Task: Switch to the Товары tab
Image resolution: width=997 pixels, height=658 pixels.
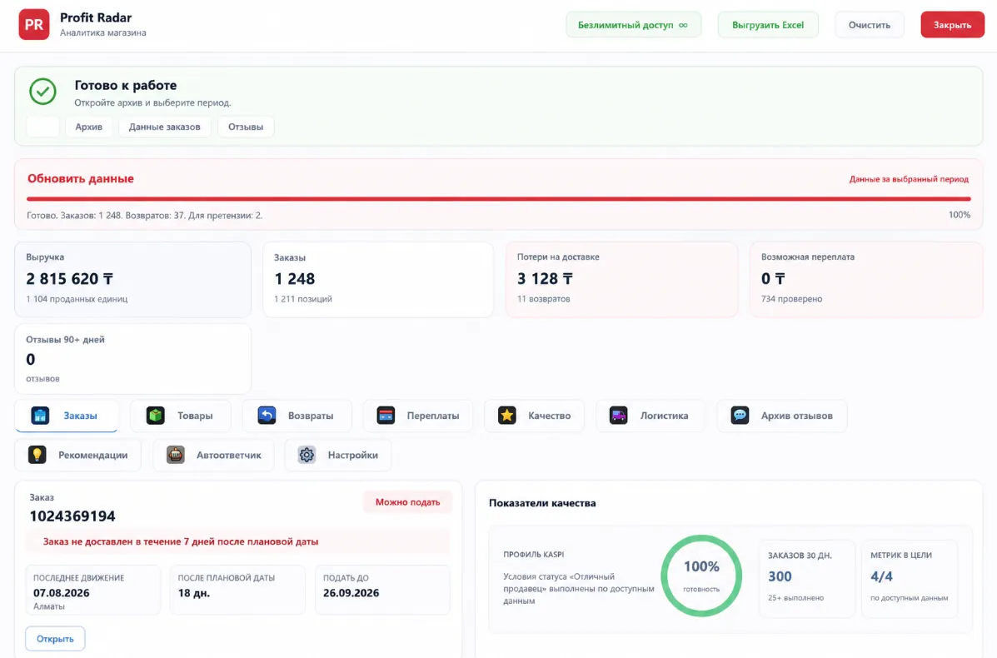Action: coord(181,416)
